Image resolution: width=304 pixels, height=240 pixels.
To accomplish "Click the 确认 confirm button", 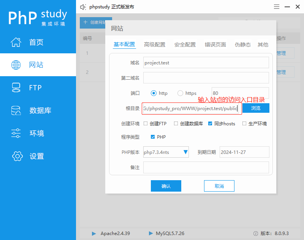I will [166, 186].
